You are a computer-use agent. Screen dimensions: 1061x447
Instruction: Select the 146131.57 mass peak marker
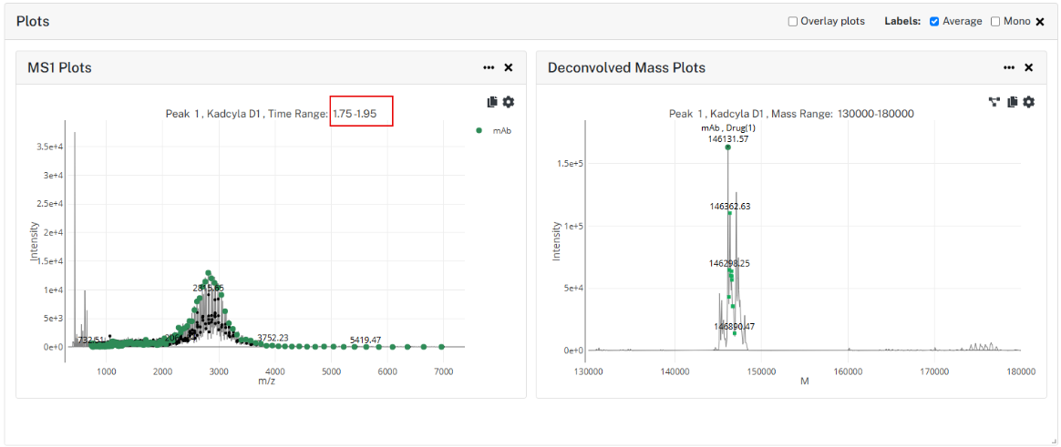coord(728,147)
